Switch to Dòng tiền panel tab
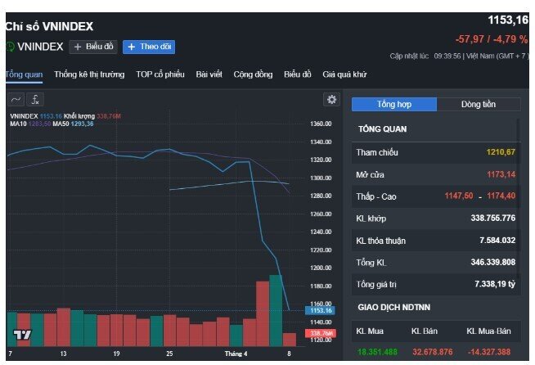Viewport: 535px width, 365px height. (479, 104)
